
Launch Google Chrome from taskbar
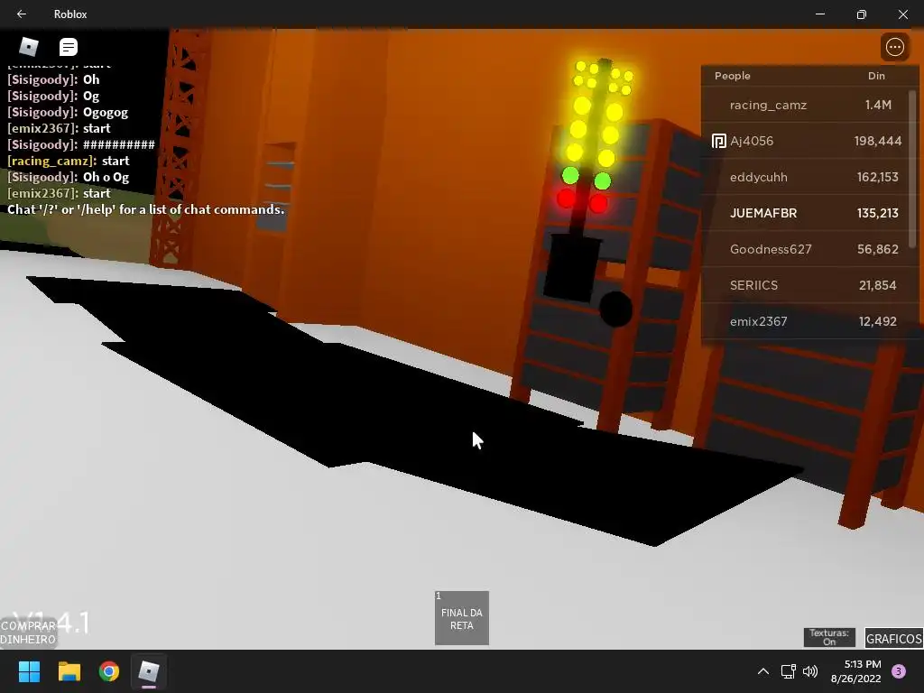click(x=109, y=671)
